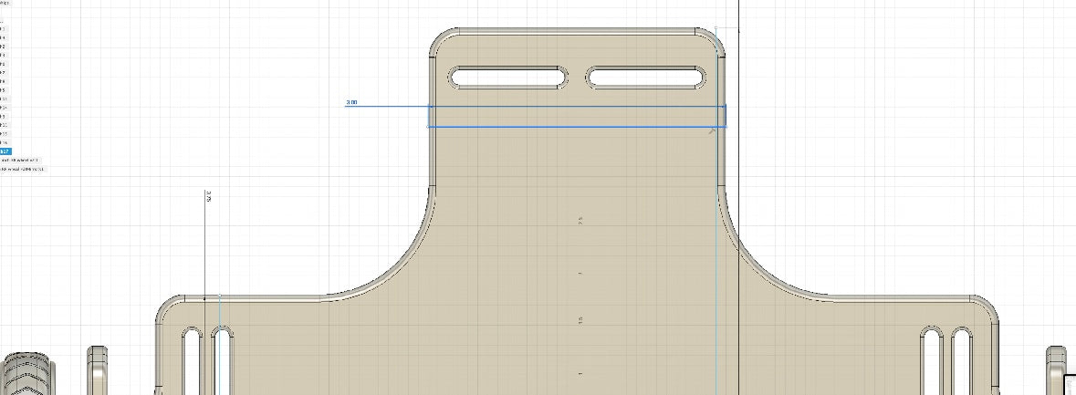Select the left horizontal slot at plate top

coord(507,78)
